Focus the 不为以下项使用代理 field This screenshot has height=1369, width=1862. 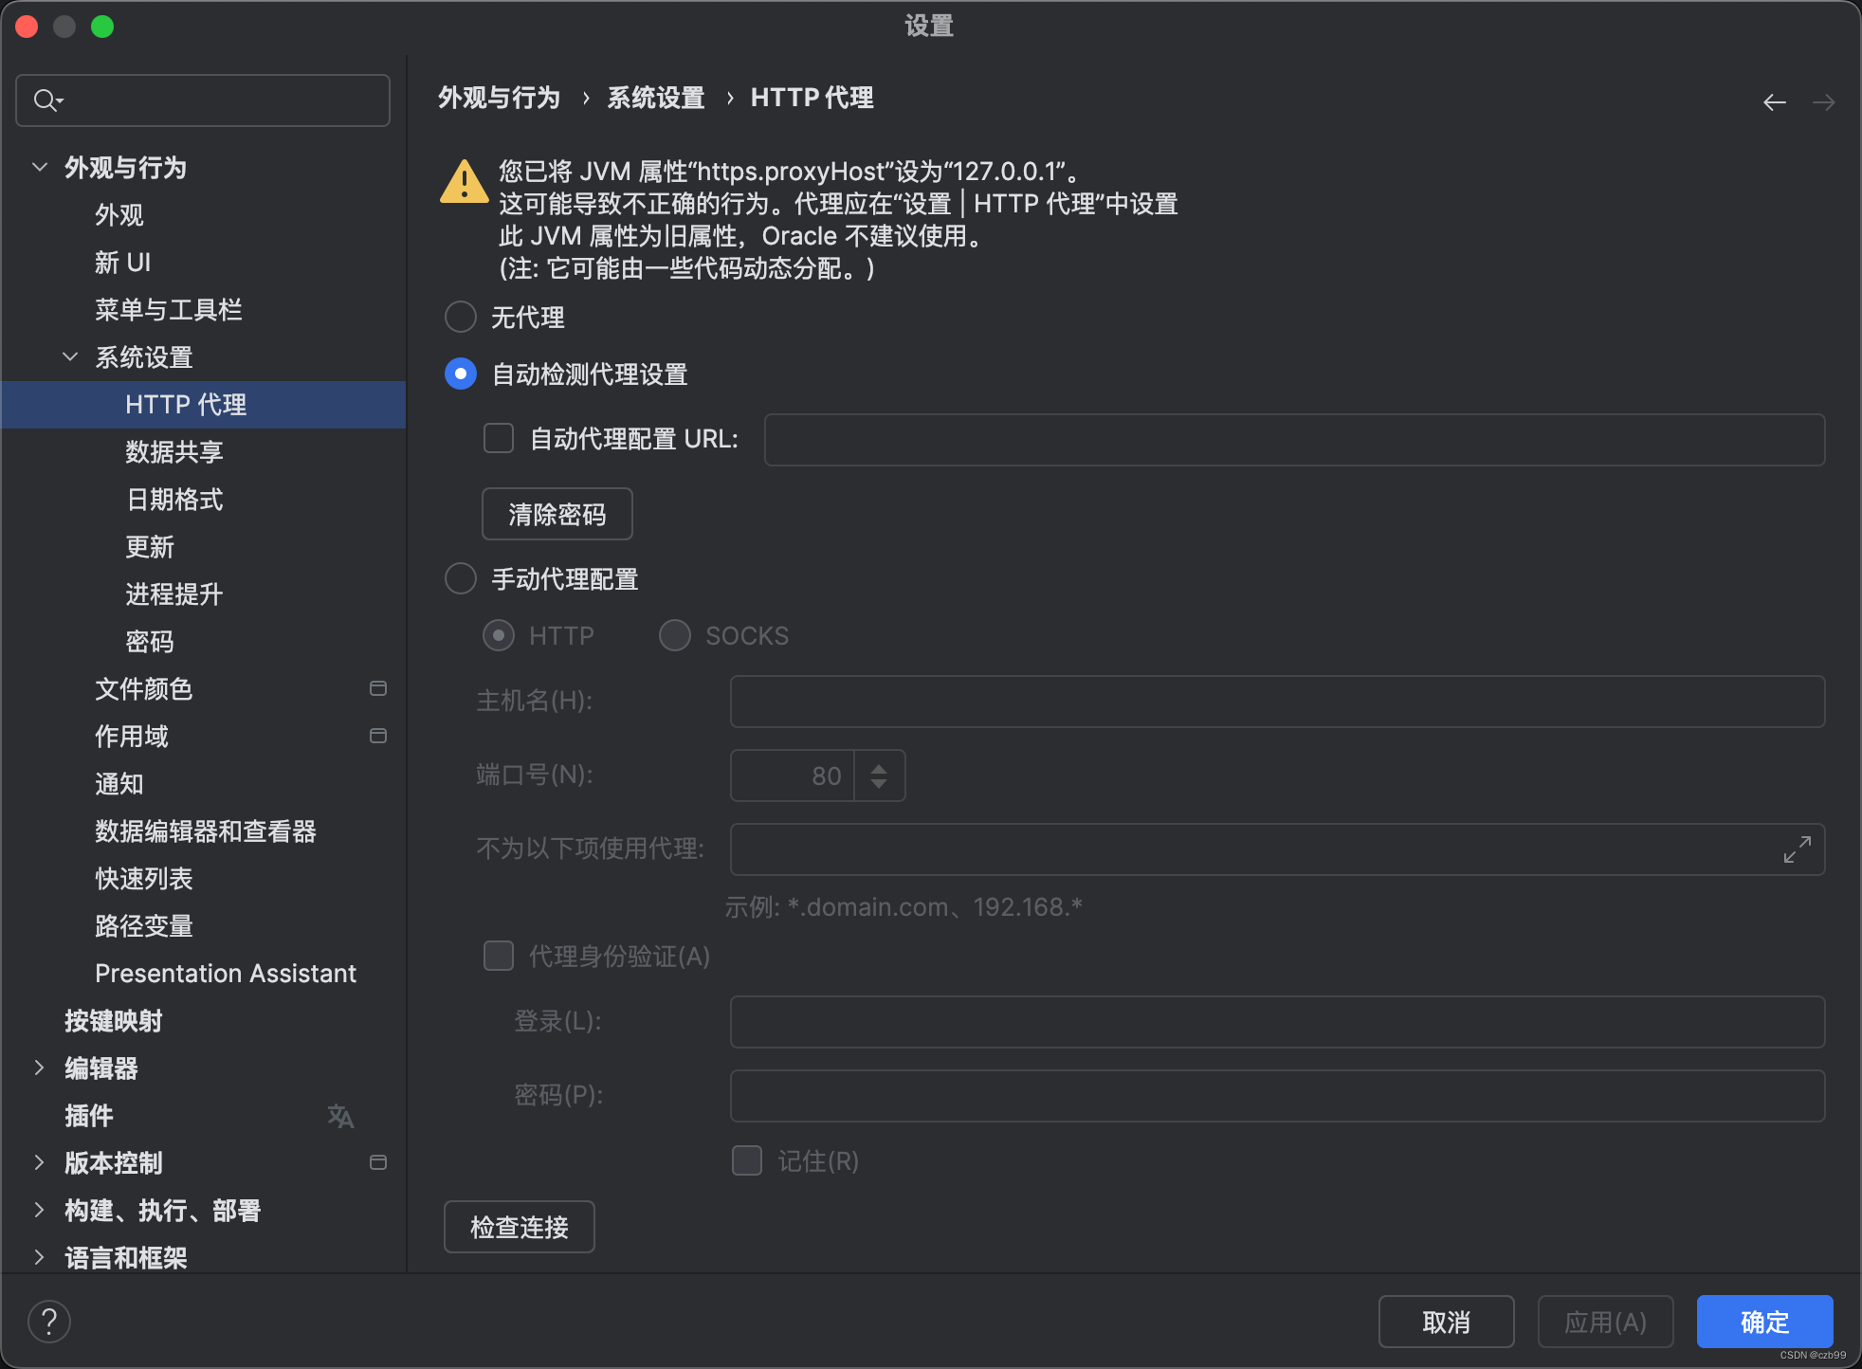click(x=1277, y=849)
